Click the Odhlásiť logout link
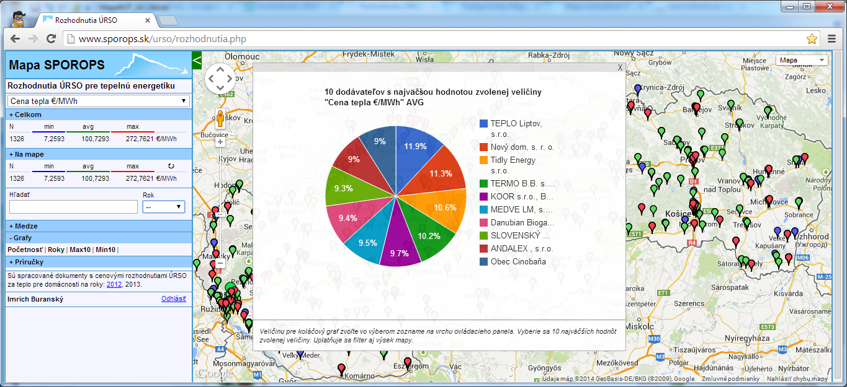847x387 pixels. click(174, 299)
